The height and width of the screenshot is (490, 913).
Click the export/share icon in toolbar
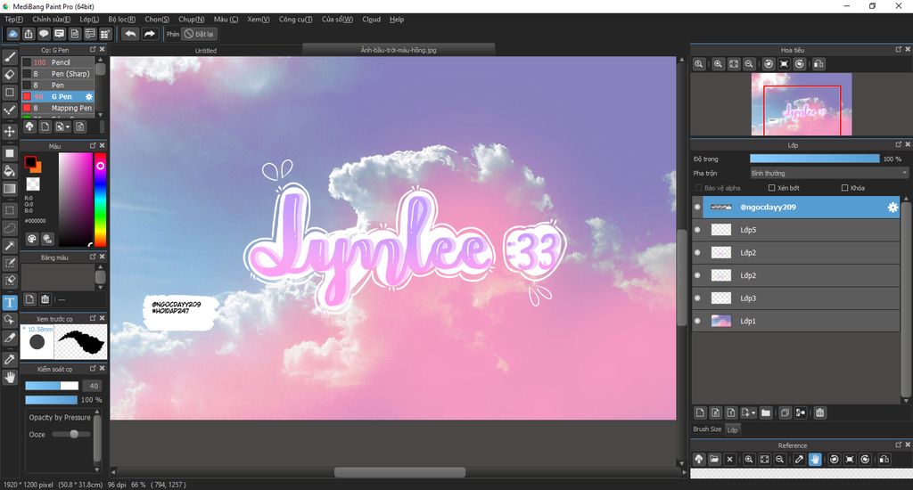tap(29, 34)
